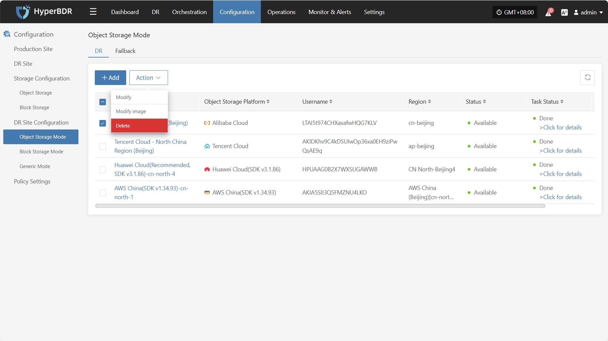Click for details in Huawei Cloud row
This screenshot has width=608, height=341.
coord(561,174)
